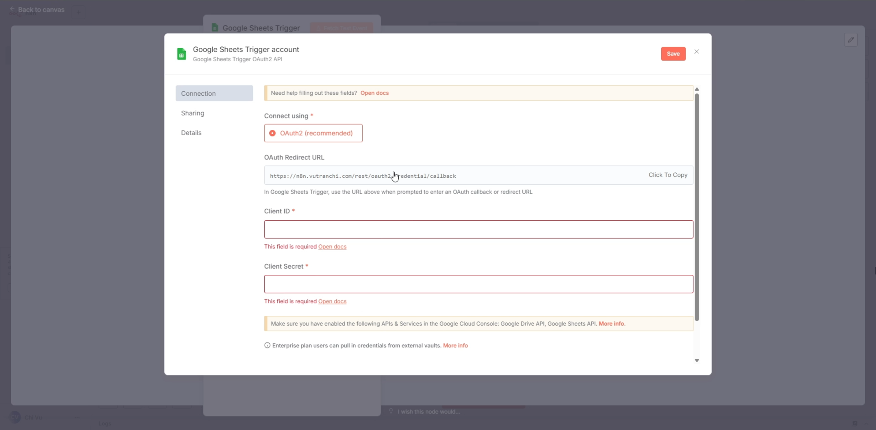Open docs link under Client Secret
Image resolution: width=876 pixels, height=430 pixels.
[x=332, y=301]
